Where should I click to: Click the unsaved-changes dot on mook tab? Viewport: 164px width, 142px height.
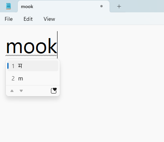click(x=101, y=6)
